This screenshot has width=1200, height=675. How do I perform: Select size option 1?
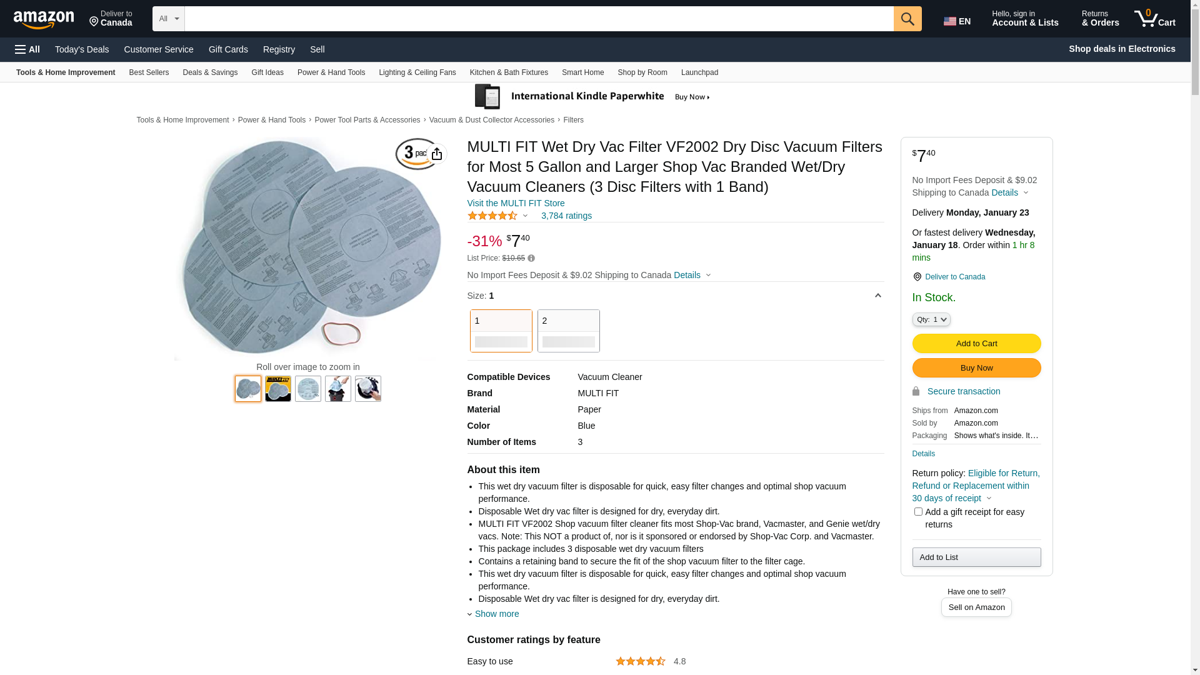point(501,331)
